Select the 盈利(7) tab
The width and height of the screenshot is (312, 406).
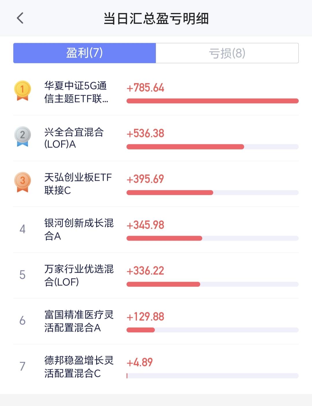pos(85,53)
